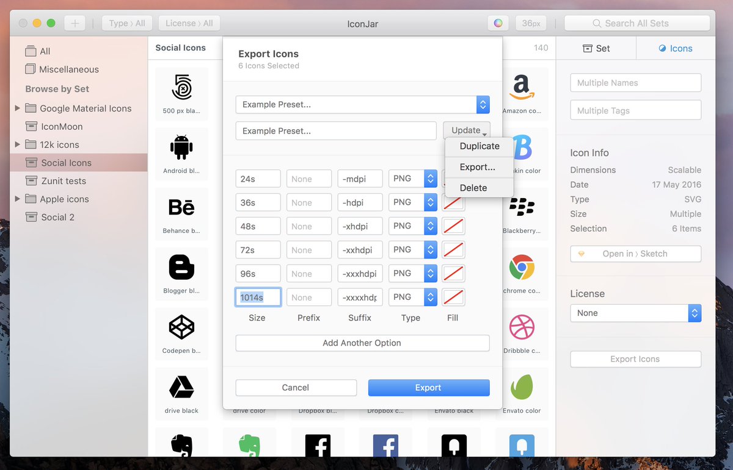Image resolution: width=733 pixels, height=470 pixels.
Task: Open the Miscellaneous collection
Action: coord(68,69)
